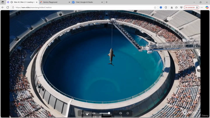Open the blue circular extension icon
The height and width of the screenshot is (118, 210).
coord(161,7)
